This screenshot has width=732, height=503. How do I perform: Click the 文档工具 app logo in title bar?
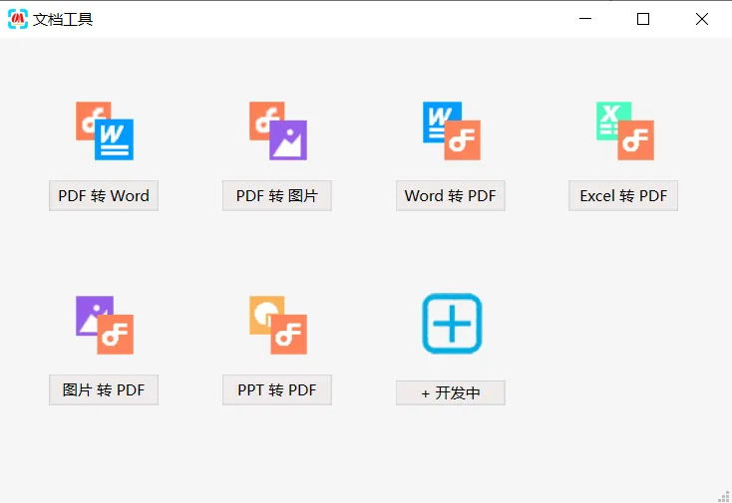pyautogui.click(x=18, y=19)
